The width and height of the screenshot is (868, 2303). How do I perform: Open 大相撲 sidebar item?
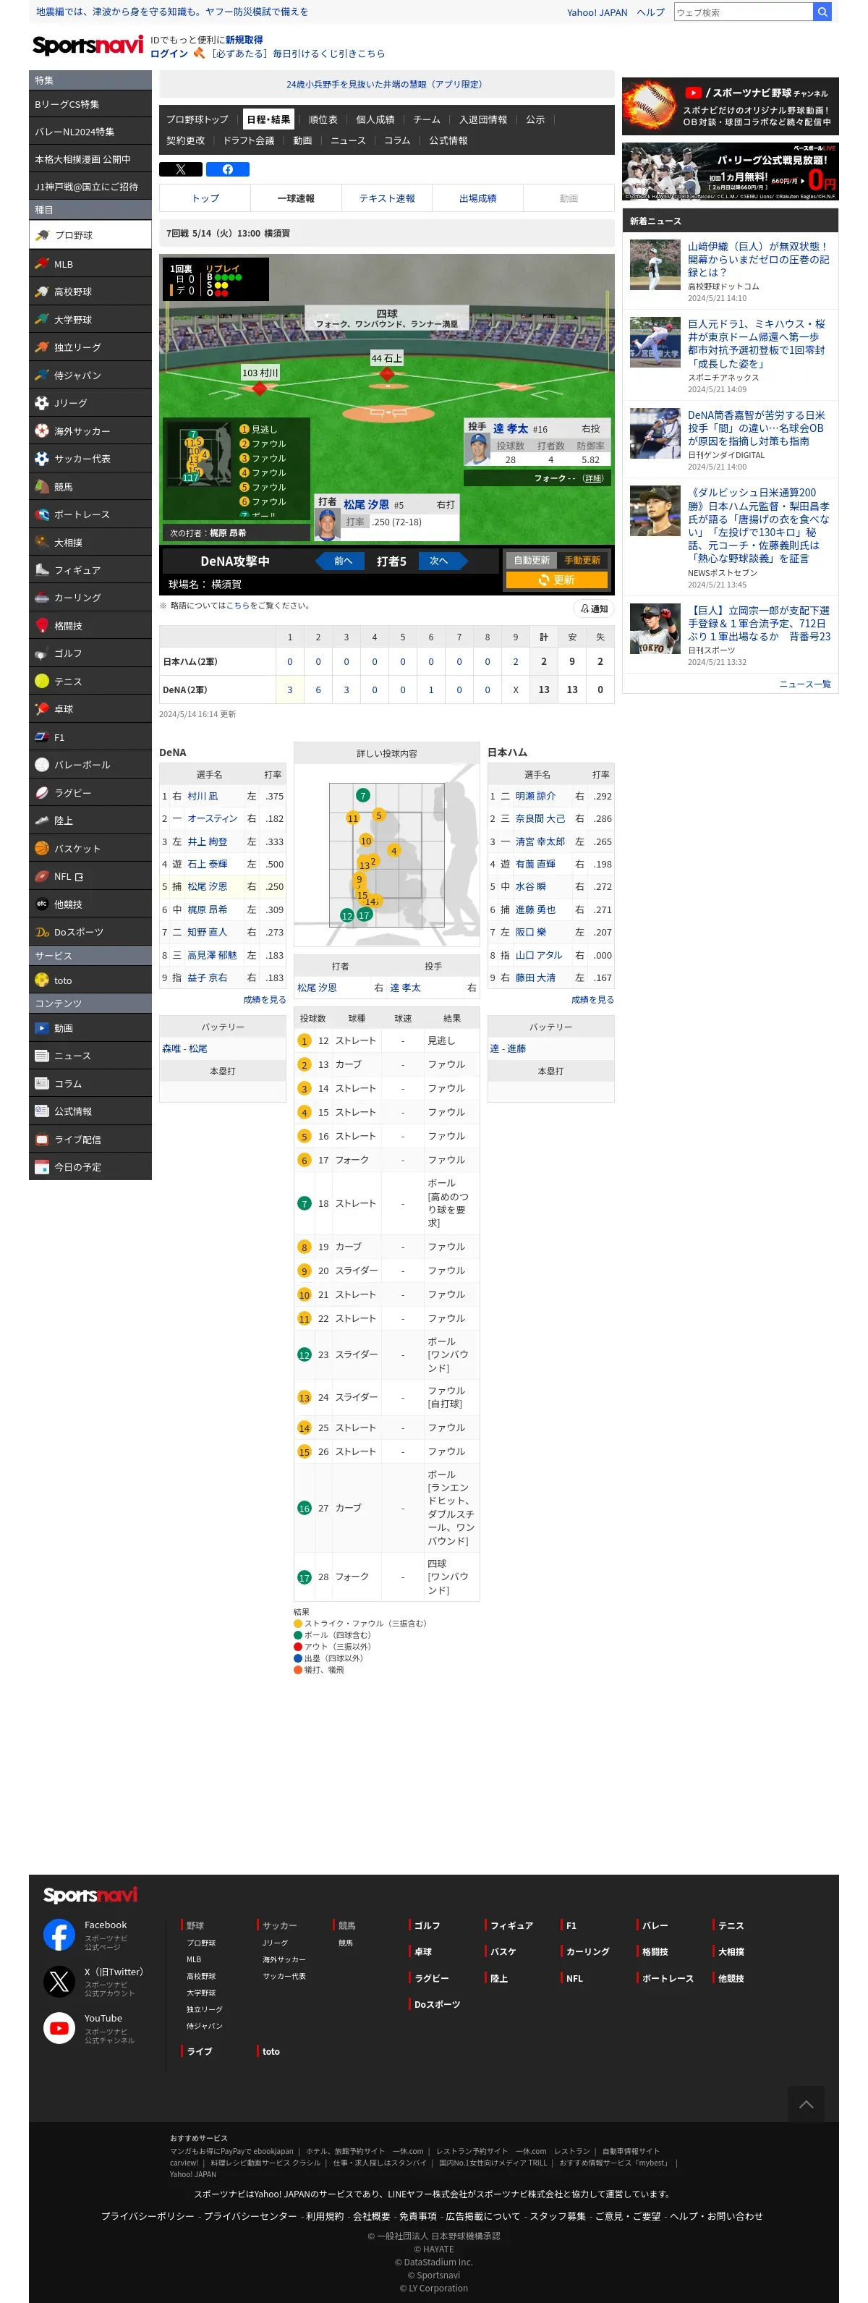point(90,542)
